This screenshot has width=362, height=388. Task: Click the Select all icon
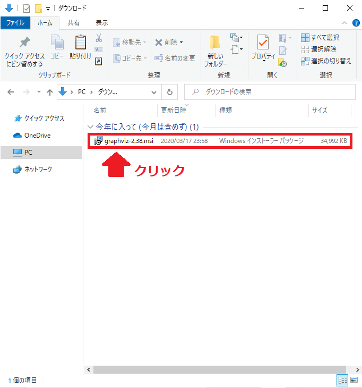[x=305, y=38]
